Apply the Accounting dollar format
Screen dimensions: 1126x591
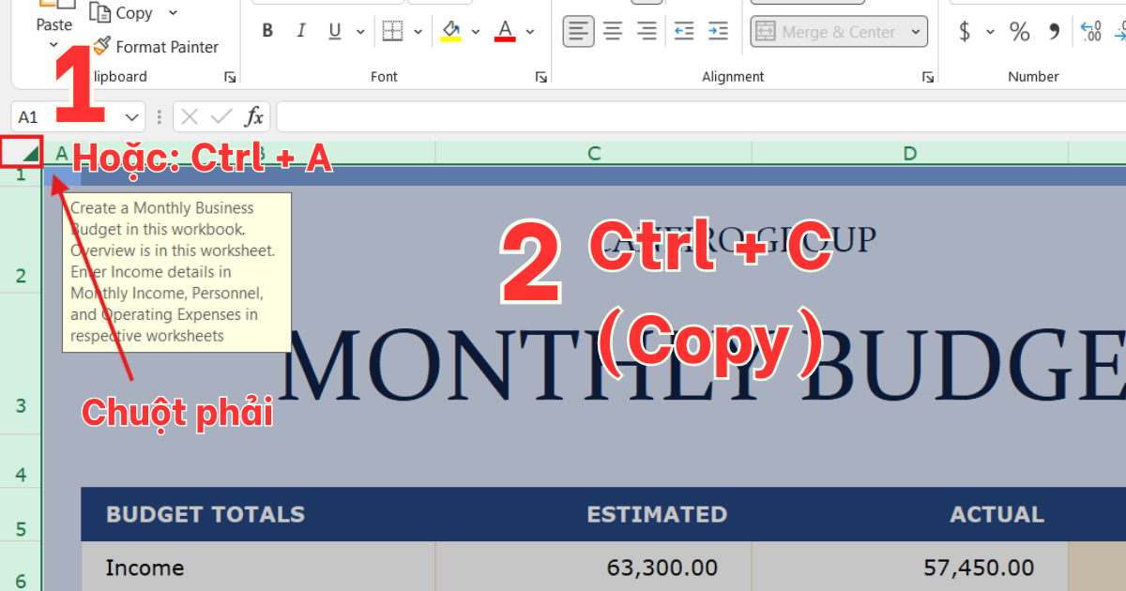tap(966, 31)
